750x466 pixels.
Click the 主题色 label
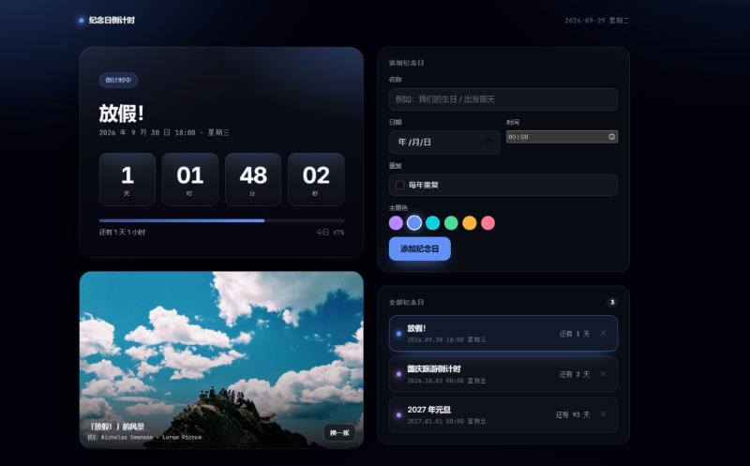(x=397, y=207)
